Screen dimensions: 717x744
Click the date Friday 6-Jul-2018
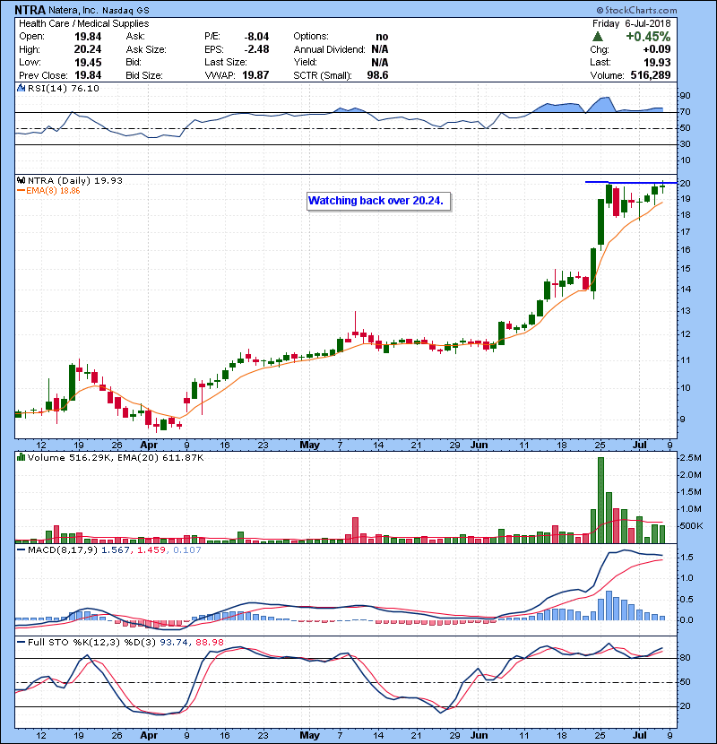632,23
